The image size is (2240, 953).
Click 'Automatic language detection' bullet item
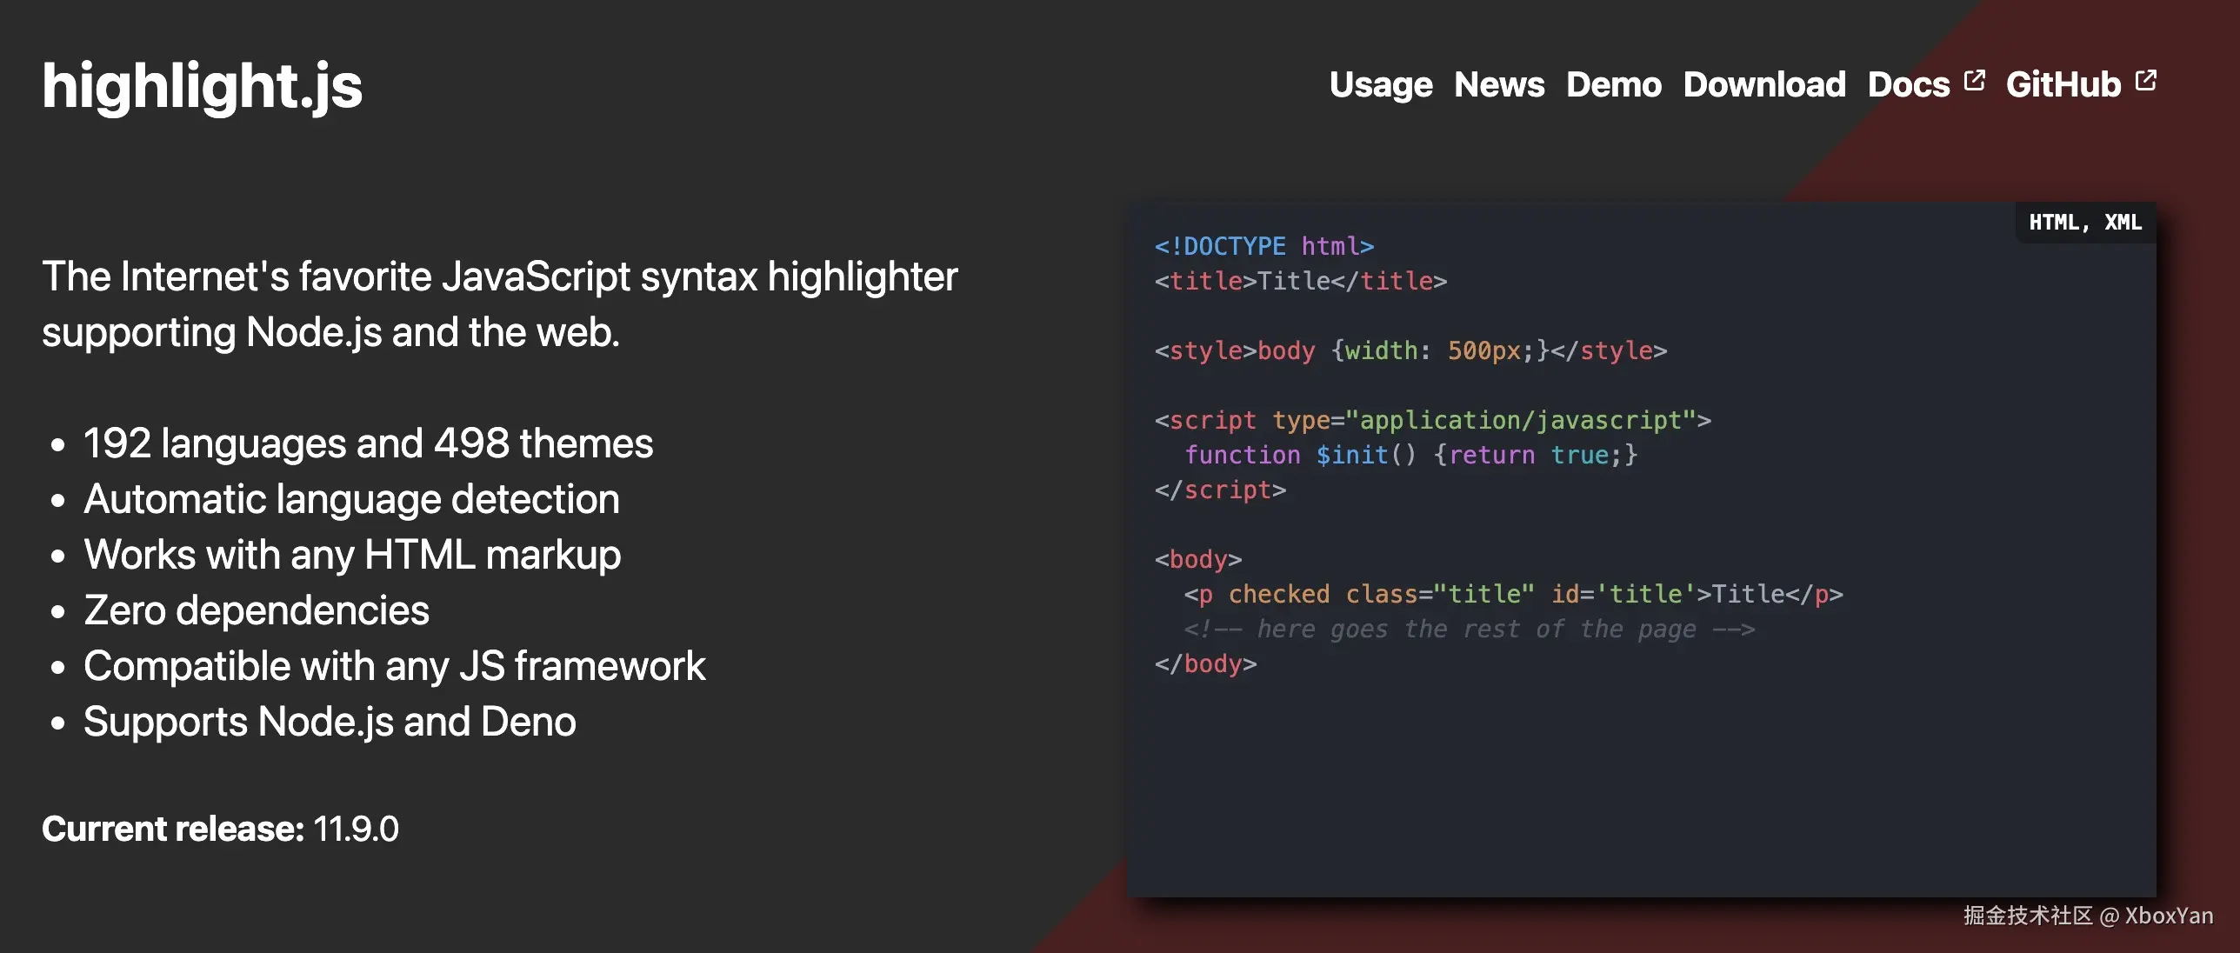point(351,499)
